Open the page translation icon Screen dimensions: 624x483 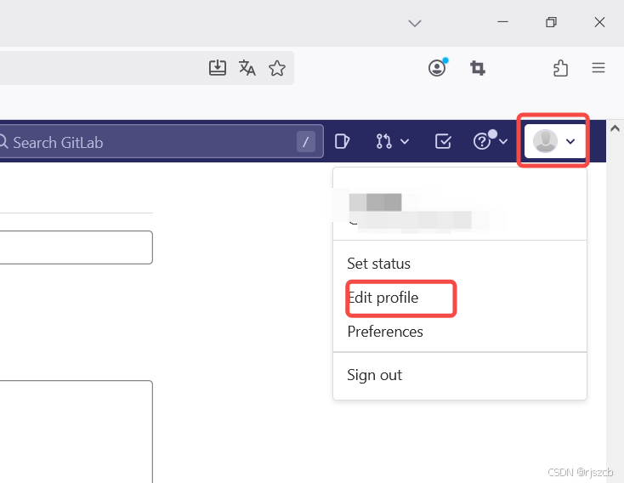[x=247, y=68]
